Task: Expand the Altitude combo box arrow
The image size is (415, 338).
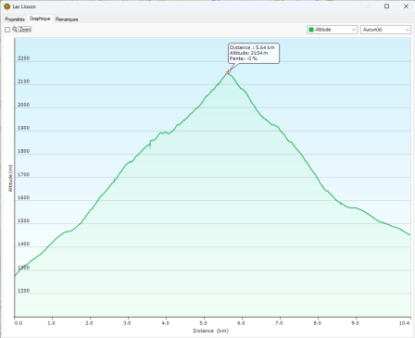Action: pos(354,30)
